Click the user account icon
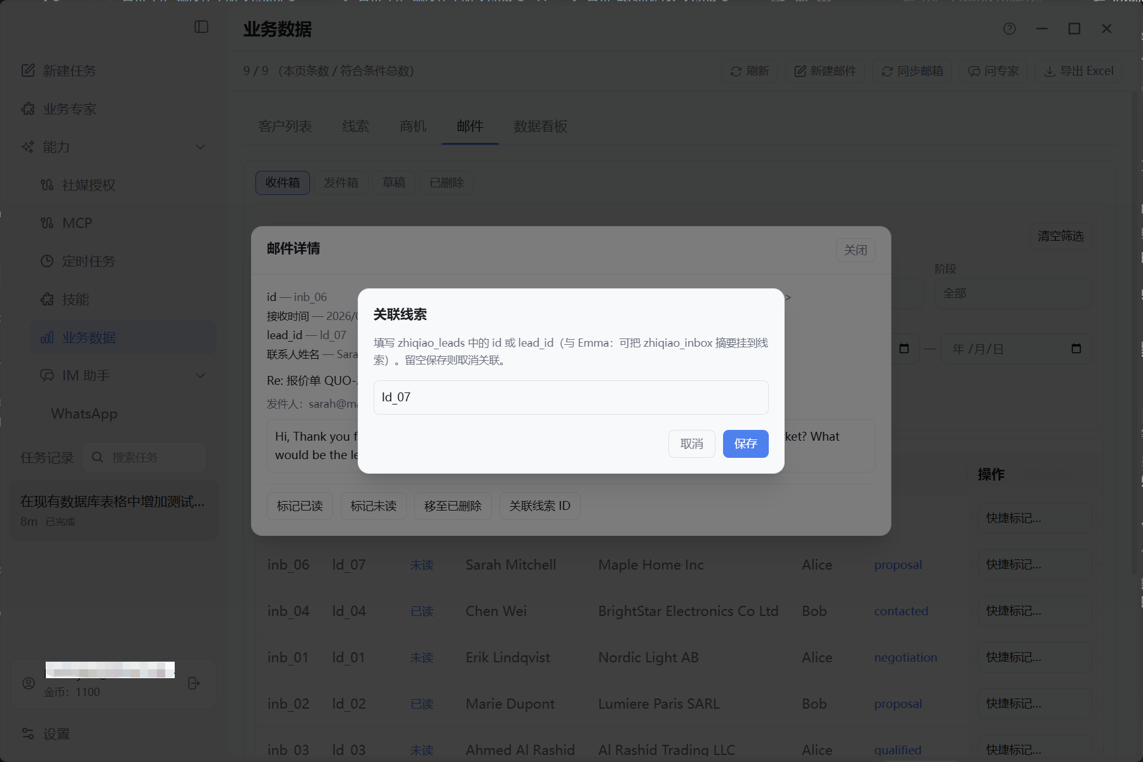This screenshot has height=762, width=1143. click(29, 683)
